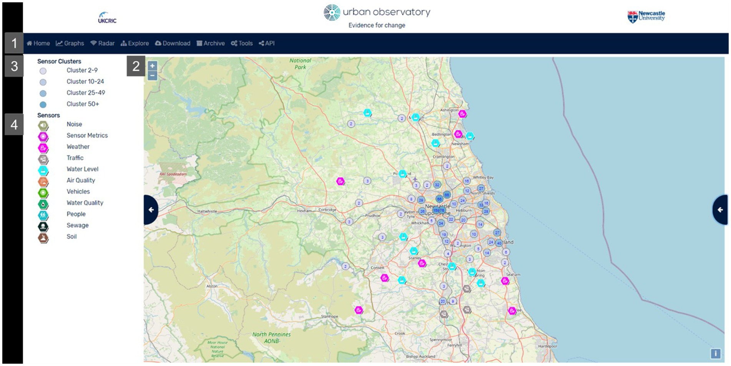Click the weather marker near Stanhope

point(359,310)
